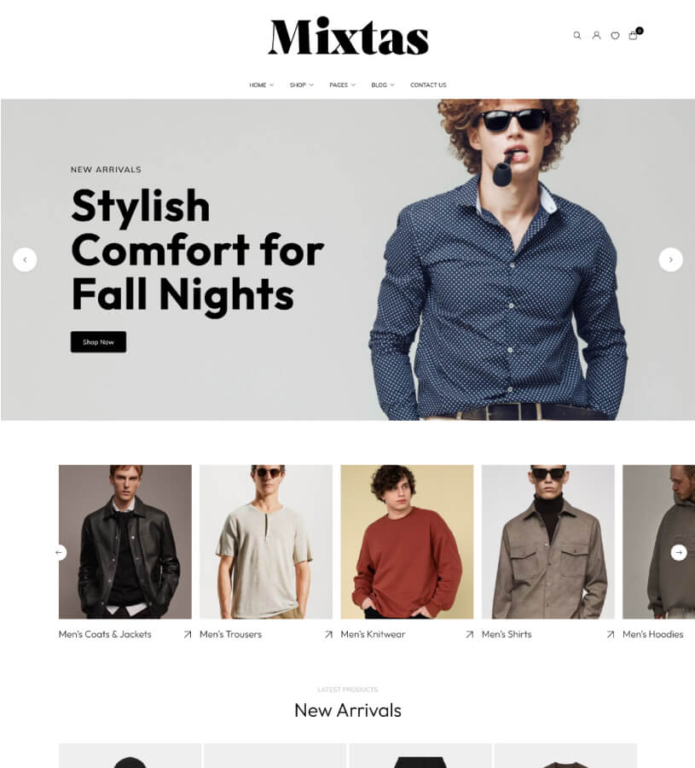695x768 pixels.
Task: Expand the Pages menu dropdown
Action: click(342, 84)
